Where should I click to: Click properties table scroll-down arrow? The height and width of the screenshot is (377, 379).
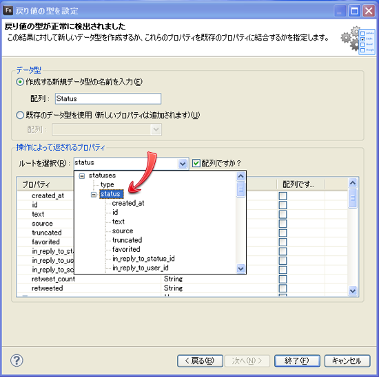click(x=353, y=290)
